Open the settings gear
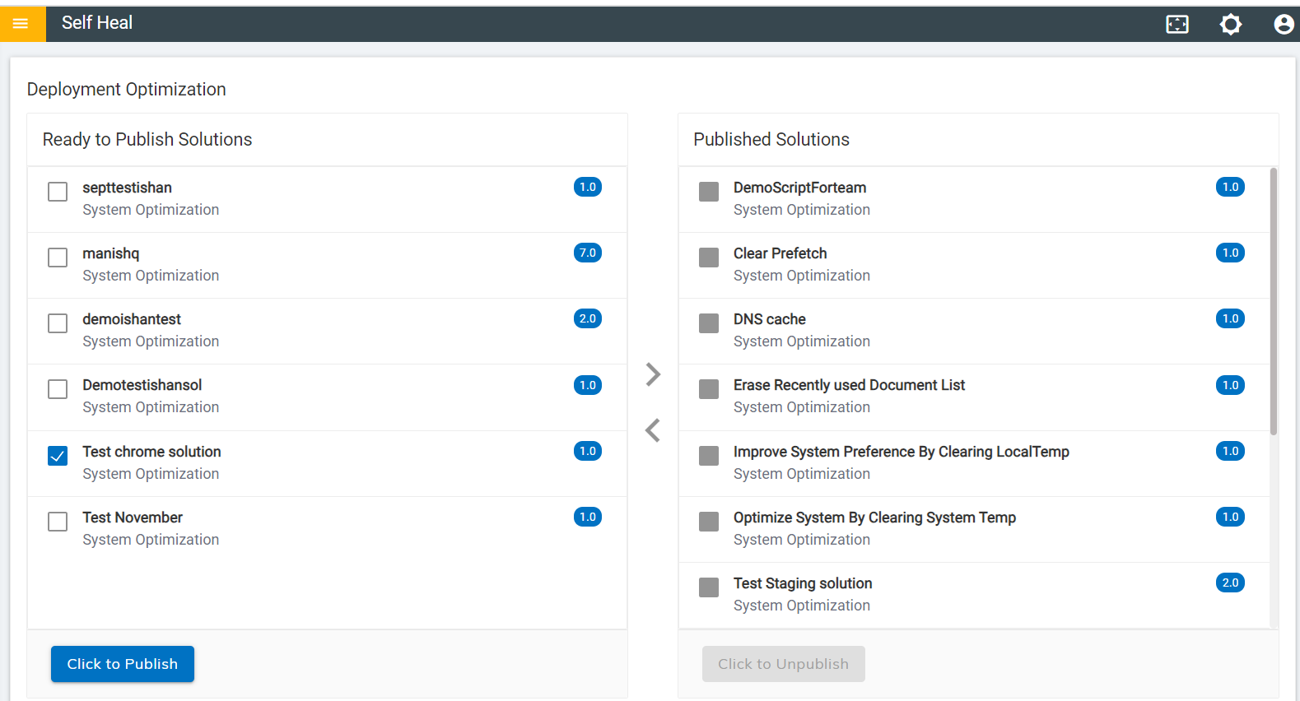1300x701 pixels. click(1230, 25)
